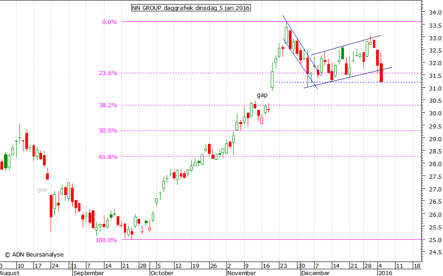Click the 33.5 price axis value
Image resolution: width=443 pixels, height=276 pixels.
point(435,25)
